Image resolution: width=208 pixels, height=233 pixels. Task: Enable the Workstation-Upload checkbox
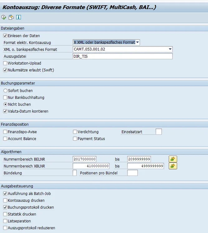pyautogui.click(x=5, y=63)
